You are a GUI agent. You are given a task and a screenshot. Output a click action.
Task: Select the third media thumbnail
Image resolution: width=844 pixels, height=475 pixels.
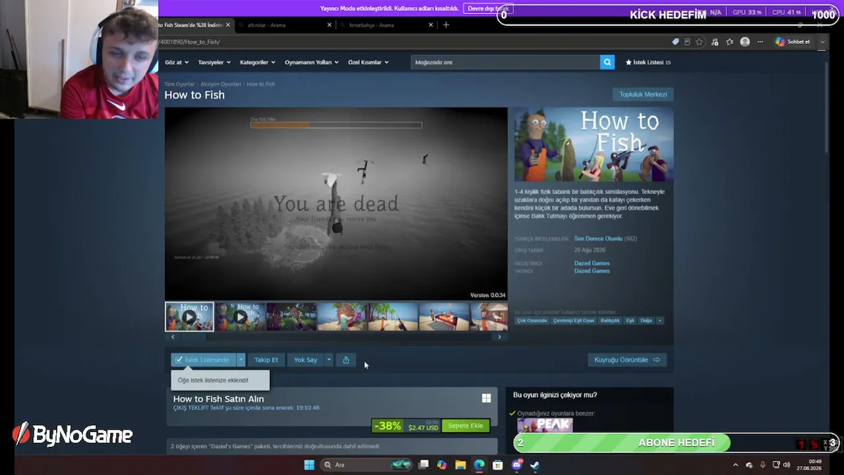291,317
